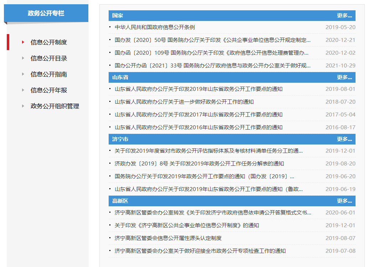
Task: Open 信息公开目录 sidebar item
Action: [49, 58]
